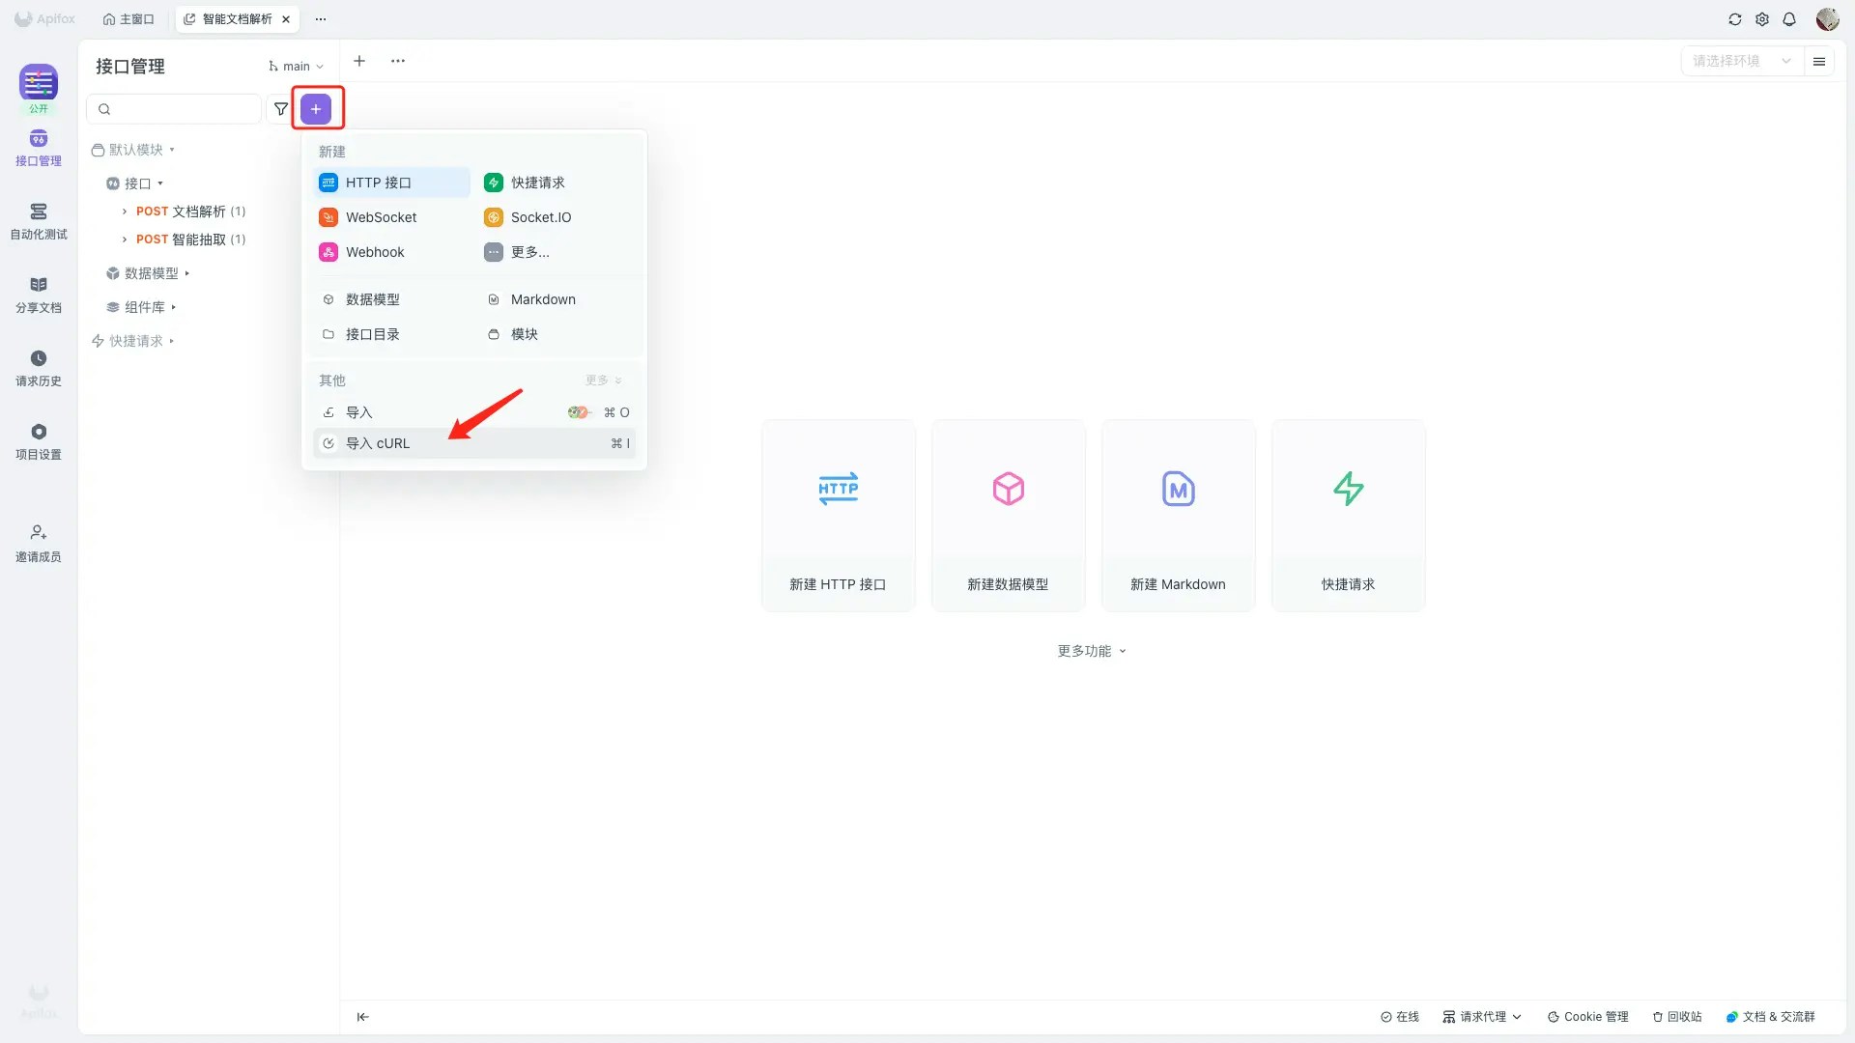
Task: Open the 自动化测试 sidebar section
Action: [39, 221]
